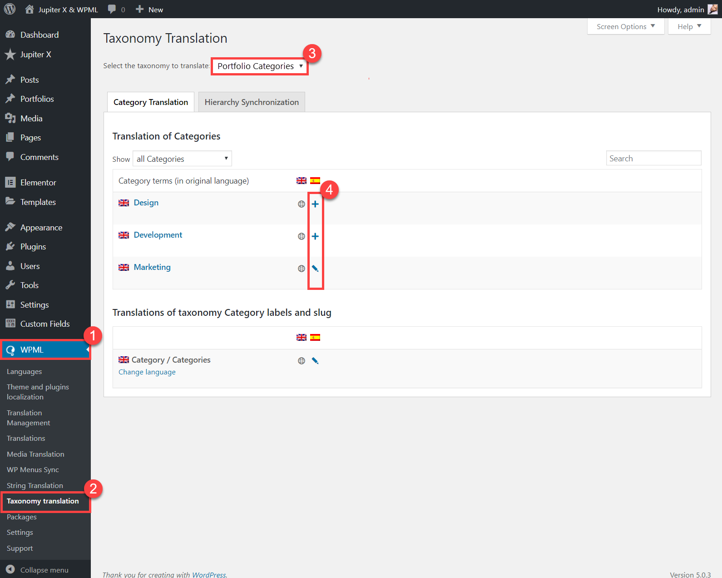The width and height of the screenshot is (722, 578).
Task: Expand the Help panel
Action: 689,26
